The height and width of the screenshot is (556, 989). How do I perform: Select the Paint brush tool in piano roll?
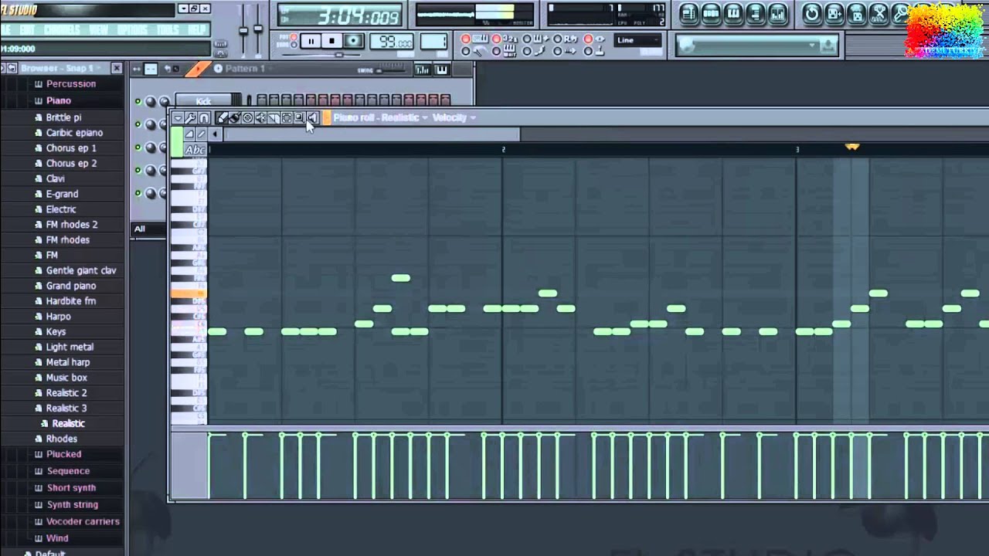(234, 118)
